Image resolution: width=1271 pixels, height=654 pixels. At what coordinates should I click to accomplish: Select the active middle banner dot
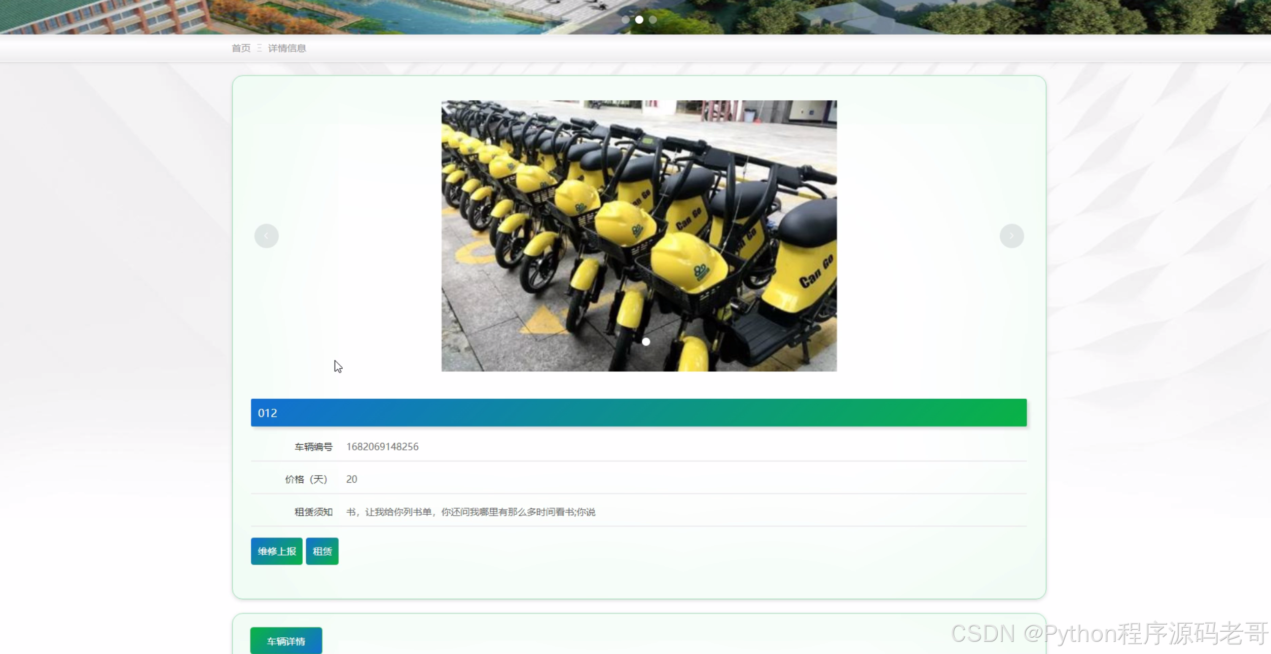639,20
